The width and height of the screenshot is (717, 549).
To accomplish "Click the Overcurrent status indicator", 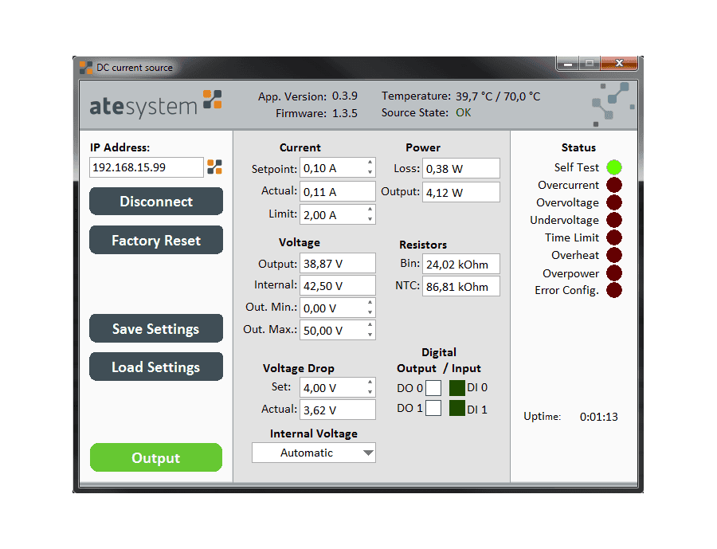I will click(x=614, y=185).
